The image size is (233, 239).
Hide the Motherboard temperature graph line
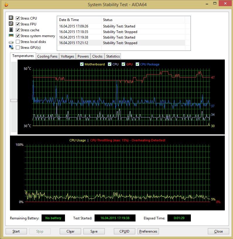pyautogui.click(x=82, y=64)
